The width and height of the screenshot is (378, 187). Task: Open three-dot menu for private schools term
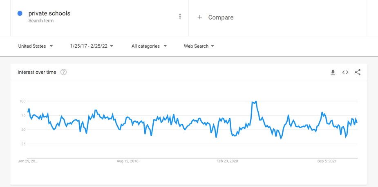180,16
